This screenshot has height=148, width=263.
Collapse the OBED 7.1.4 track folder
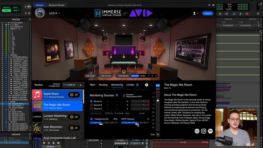(x=9, y=29)
